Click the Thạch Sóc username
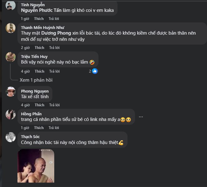207x187 pixels. 30,137
